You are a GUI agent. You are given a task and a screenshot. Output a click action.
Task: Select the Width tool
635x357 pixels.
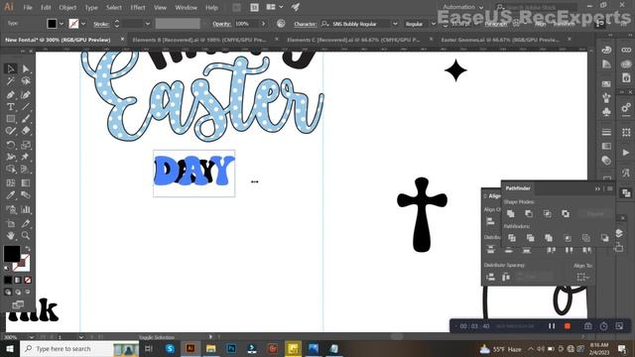[11, 157]
